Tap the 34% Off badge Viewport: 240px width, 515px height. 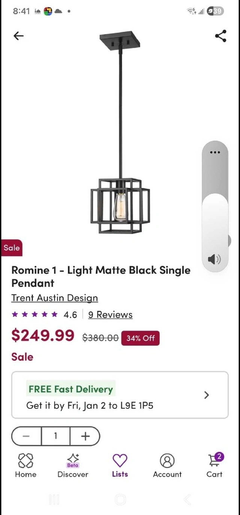pyautogui.click(x=141, y=338)
